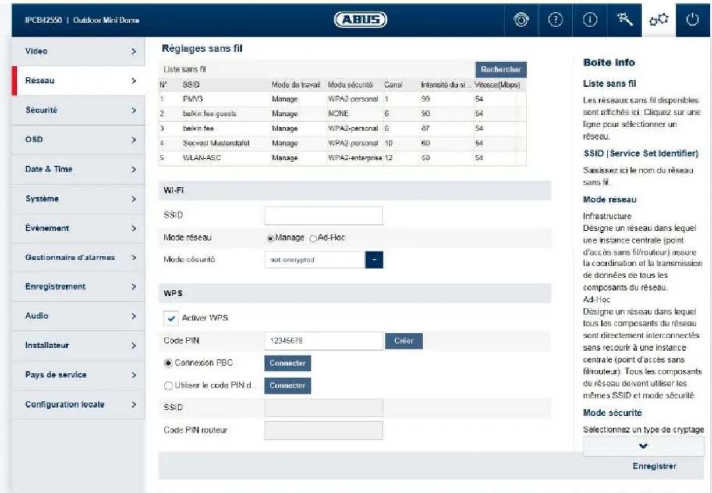
Task: Open the Sécurité menu
Action: click(80, 110)
